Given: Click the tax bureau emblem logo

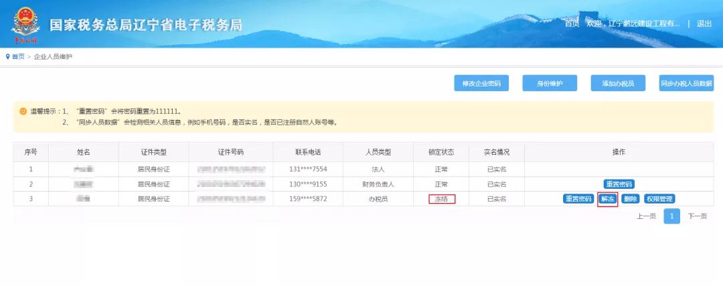Looking at the screenshot, I should pos(26,25).
